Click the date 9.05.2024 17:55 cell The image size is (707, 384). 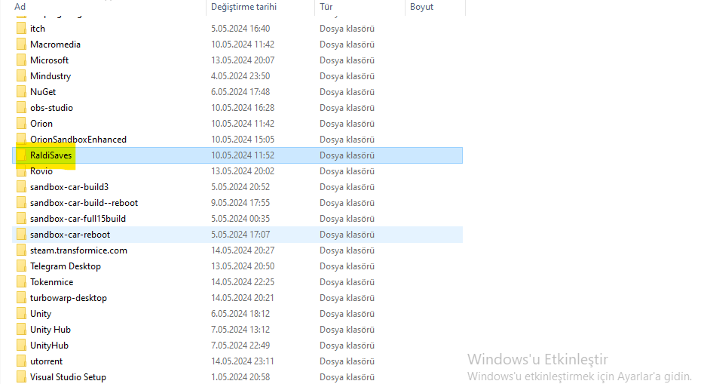tap(240, 203)
